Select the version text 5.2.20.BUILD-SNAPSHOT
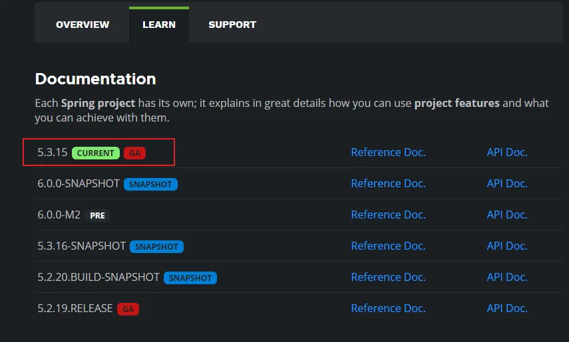Screen dimensions: 569x342 tap(98, 277)
